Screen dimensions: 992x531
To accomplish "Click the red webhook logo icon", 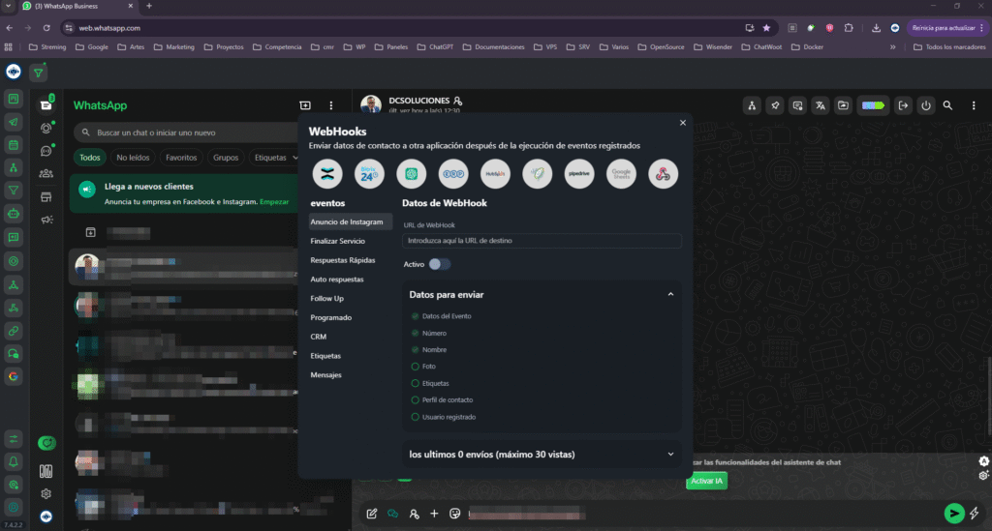I will coord(663,174).
